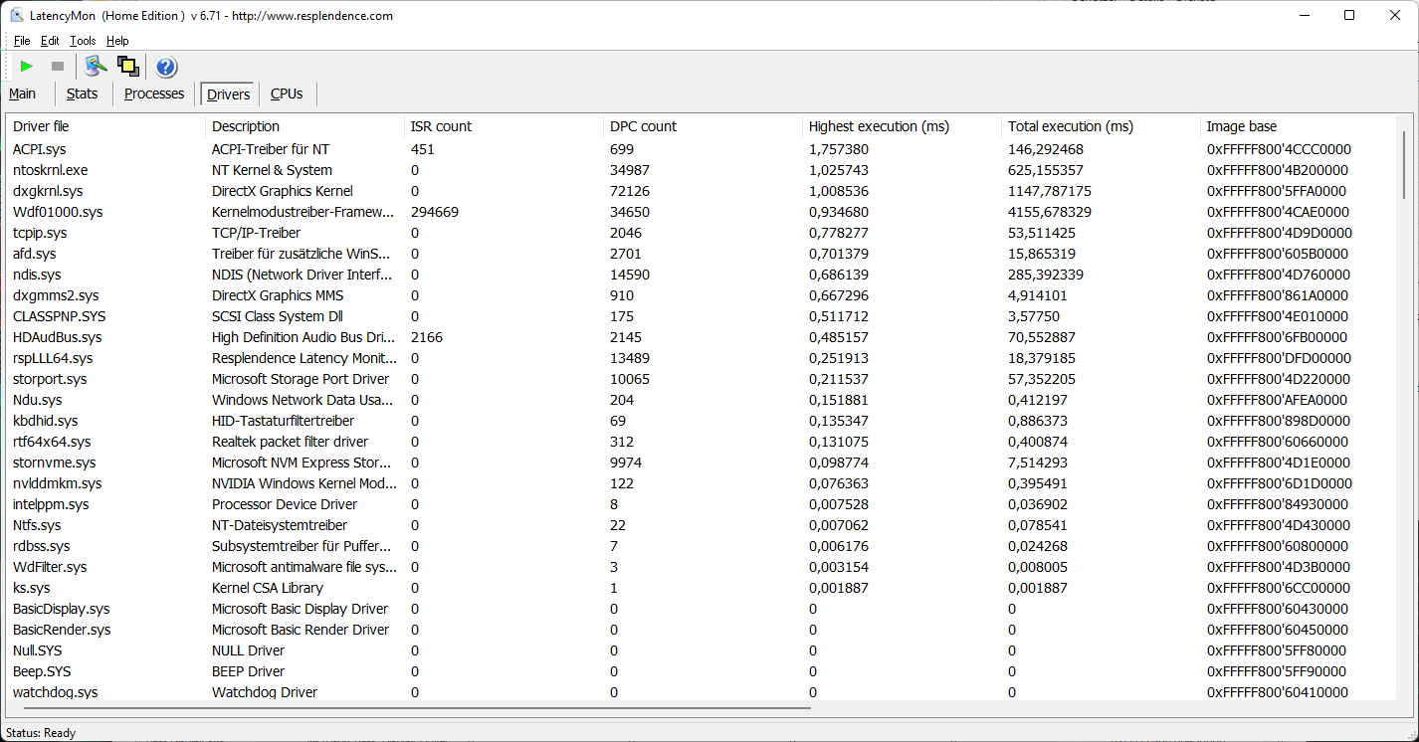Switch to the Stats tab
The image size is (1419, 742).
coord(82,93)
